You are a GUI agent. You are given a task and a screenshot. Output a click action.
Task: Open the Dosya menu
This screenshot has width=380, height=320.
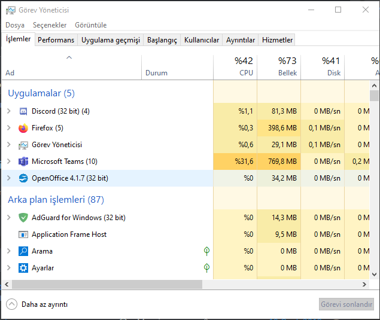(x=15, y=25)
